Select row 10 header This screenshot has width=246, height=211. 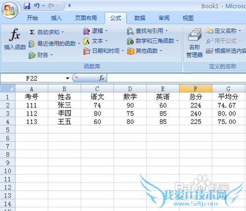[x=7, y=171]
